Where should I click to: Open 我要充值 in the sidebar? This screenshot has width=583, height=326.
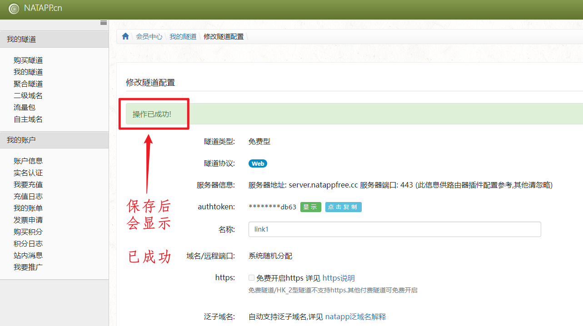(x=28, y=184)
